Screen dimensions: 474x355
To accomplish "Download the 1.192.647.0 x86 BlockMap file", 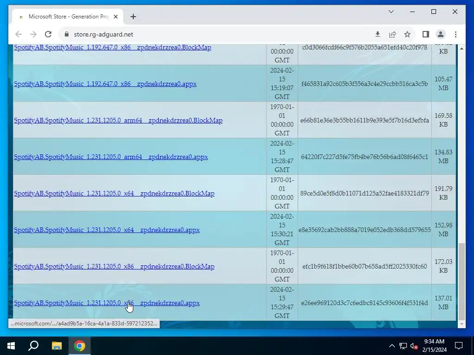I will point(112,48).
